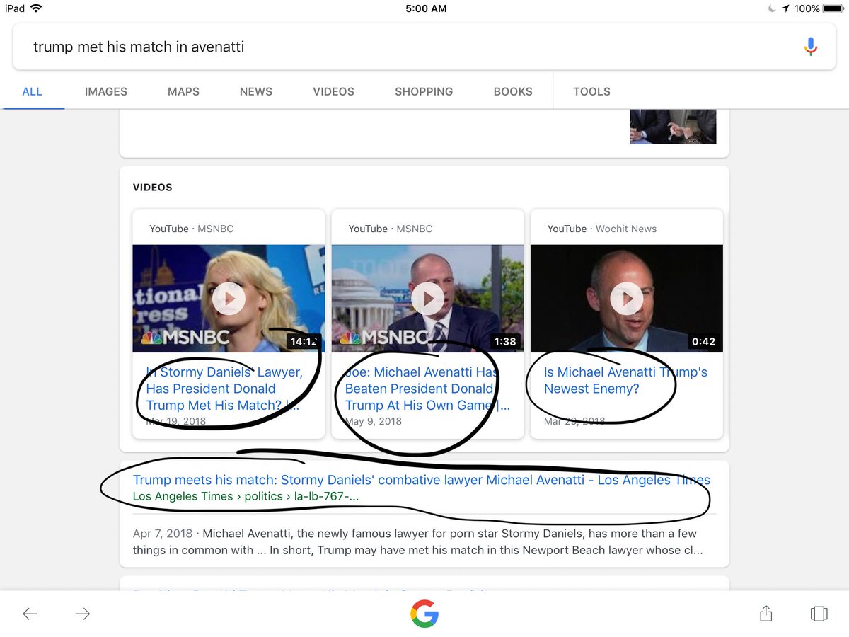The width and height of the screenshot is (849, 637).
Task: Open the Los Angeles Times 'Trump meets his match' result
Action: 422,480
